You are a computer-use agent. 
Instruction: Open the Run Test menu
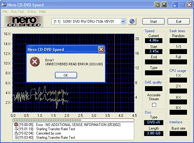tap(17, 12)
